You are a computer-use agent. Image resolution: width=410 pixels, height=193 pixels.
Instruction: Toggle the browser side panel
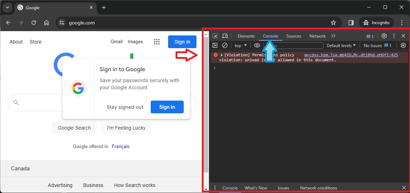351,23
